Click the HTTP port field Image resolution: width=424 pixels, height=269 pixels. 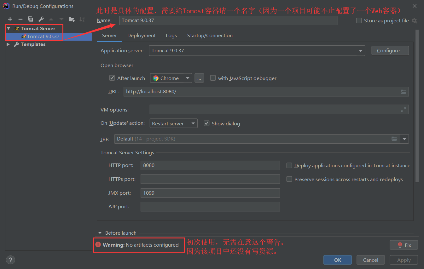tap(210, 165)
